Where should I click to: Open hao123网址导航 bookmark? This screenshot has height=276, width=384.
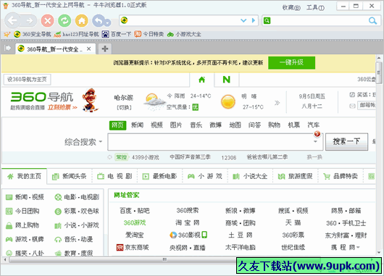pos(76,34)
